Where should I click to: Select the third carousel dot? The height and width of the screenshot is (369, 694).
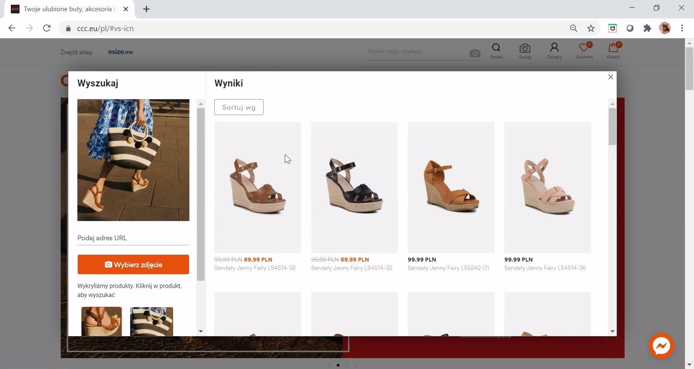pyautogui.click(x=347, y=365)
